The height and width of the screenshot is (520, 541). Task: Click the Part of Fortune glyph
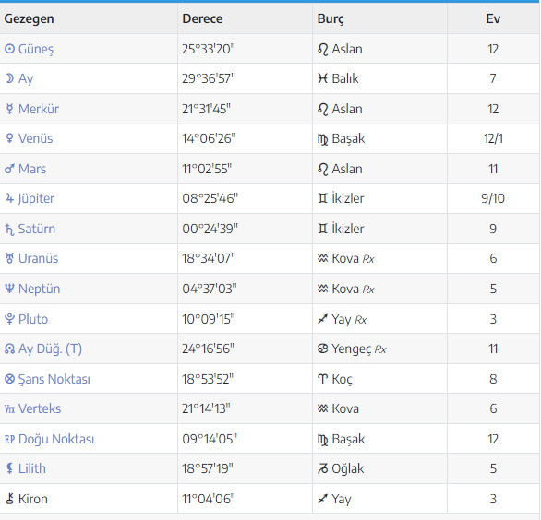click(x=9, y=379)
